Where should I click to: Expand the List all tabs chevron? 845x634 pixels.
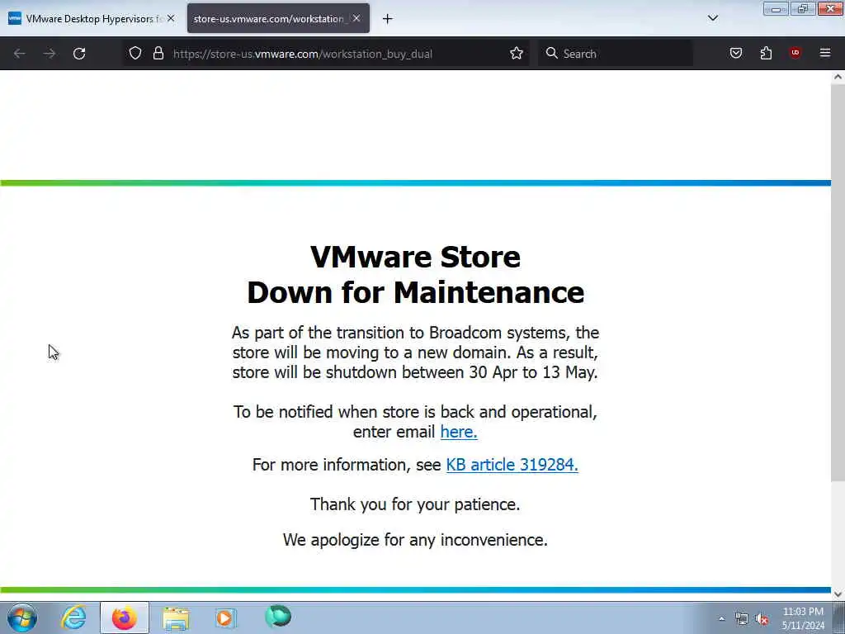(712, 18)
